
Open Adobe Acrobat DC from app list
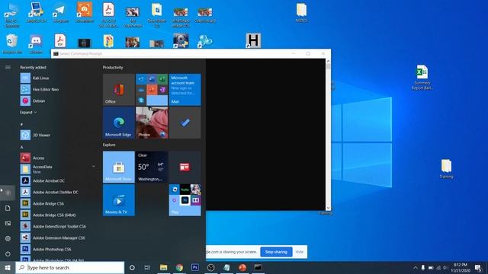tap(58, 181)
